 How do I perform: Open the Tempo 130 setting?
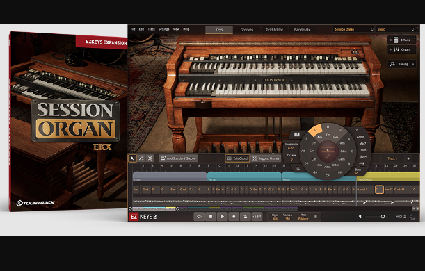pyautogui.click(x=287, y=217)
